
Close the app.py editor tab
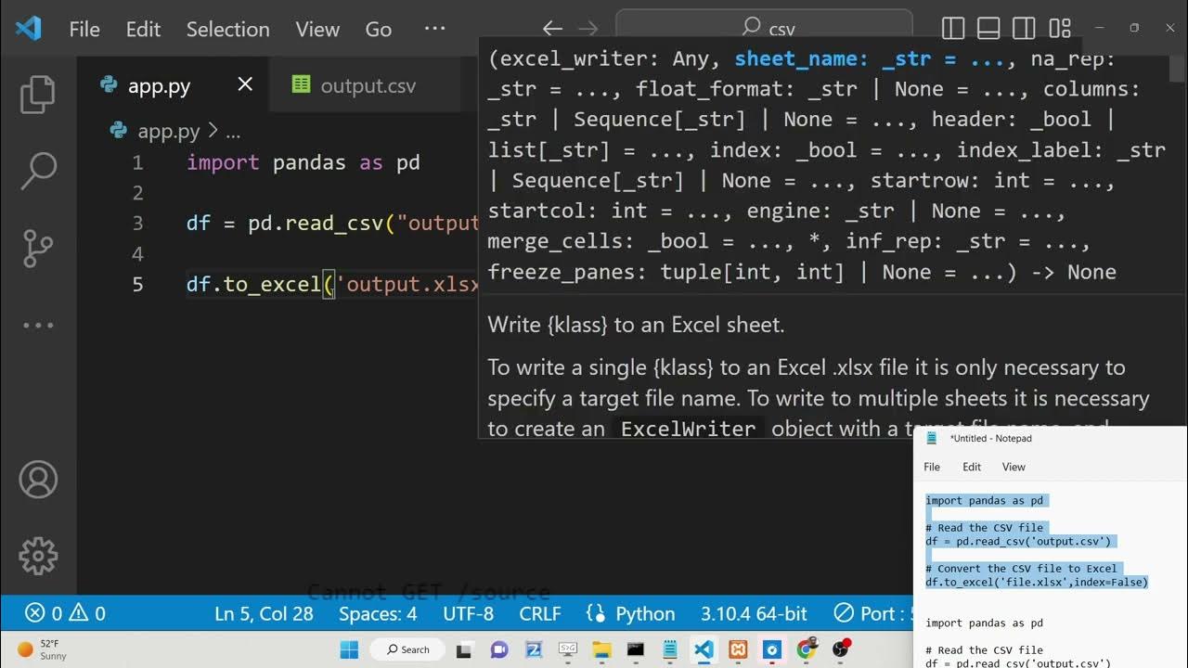(245, 85)
